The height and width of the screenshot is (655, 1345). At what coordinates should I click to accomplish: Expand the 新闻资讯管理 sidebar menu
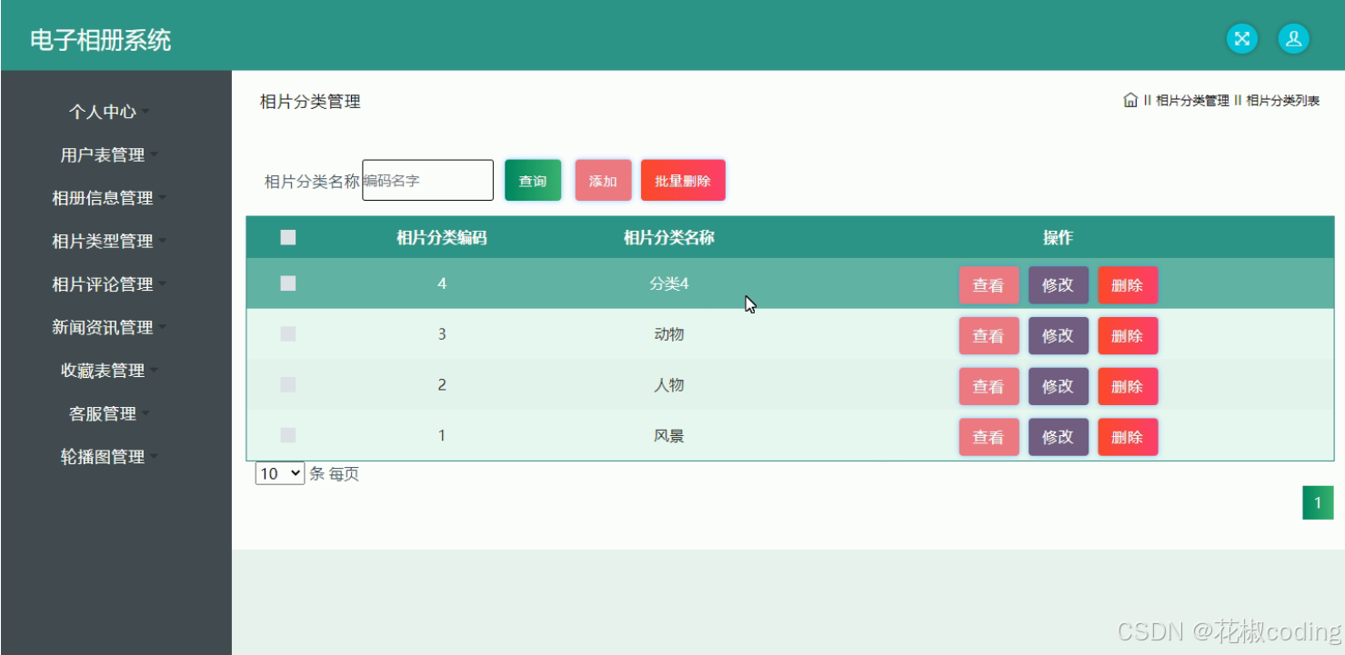[108, 327]
